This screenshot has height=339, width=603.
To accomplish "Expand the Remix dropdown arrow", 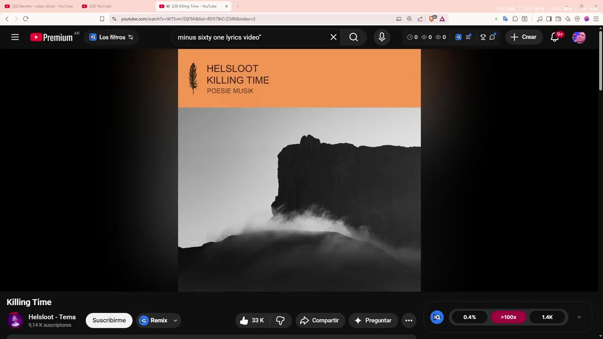I will click(x=175, y=320).
